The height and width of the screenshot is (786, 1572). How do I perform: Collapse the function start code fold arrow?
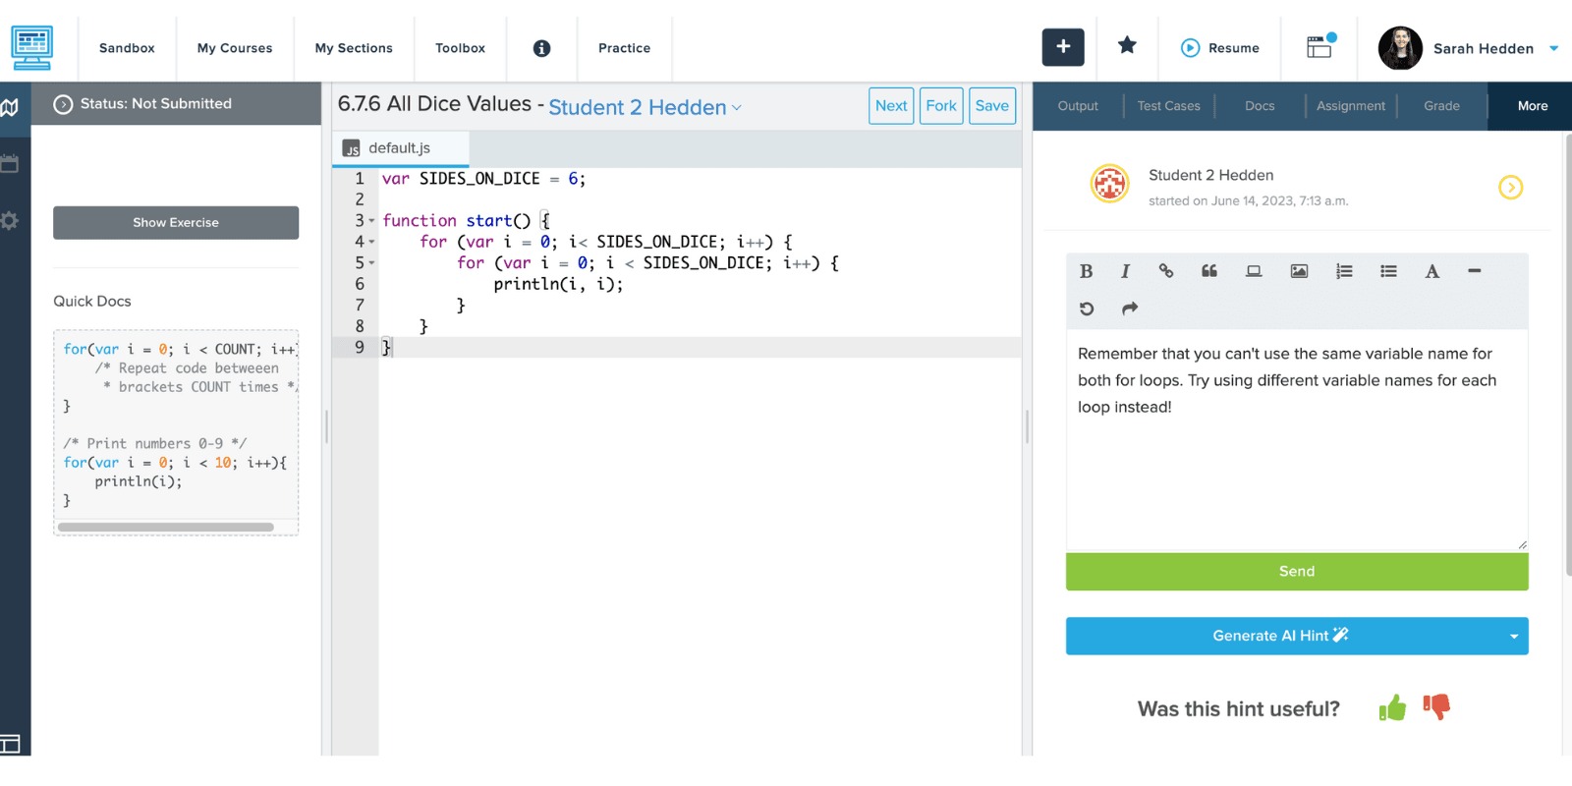click(x=371, y=221)
